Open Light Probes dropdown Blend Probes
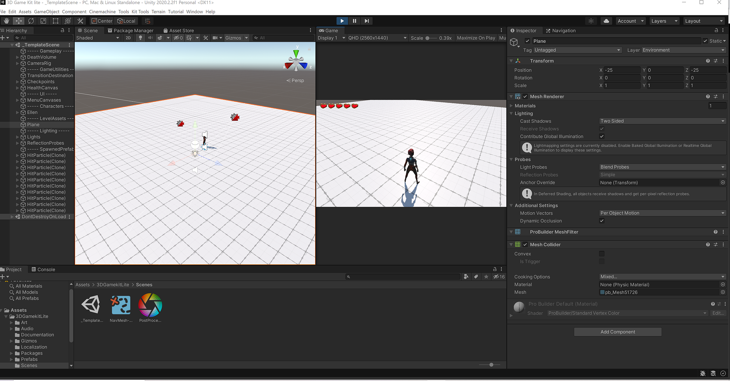 pyautogui.click(x=663, y=167)
